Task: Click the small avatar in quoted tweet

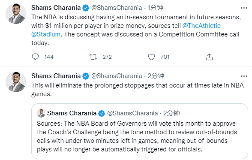Action: (x=41, y=113)
